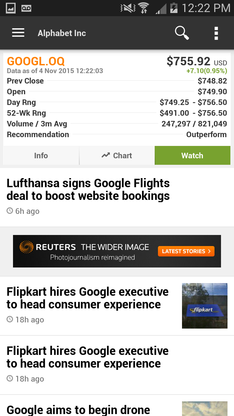The image size is (234, 416).
Task: Tap the search magnifier icon
Action: tap(182, 33)
